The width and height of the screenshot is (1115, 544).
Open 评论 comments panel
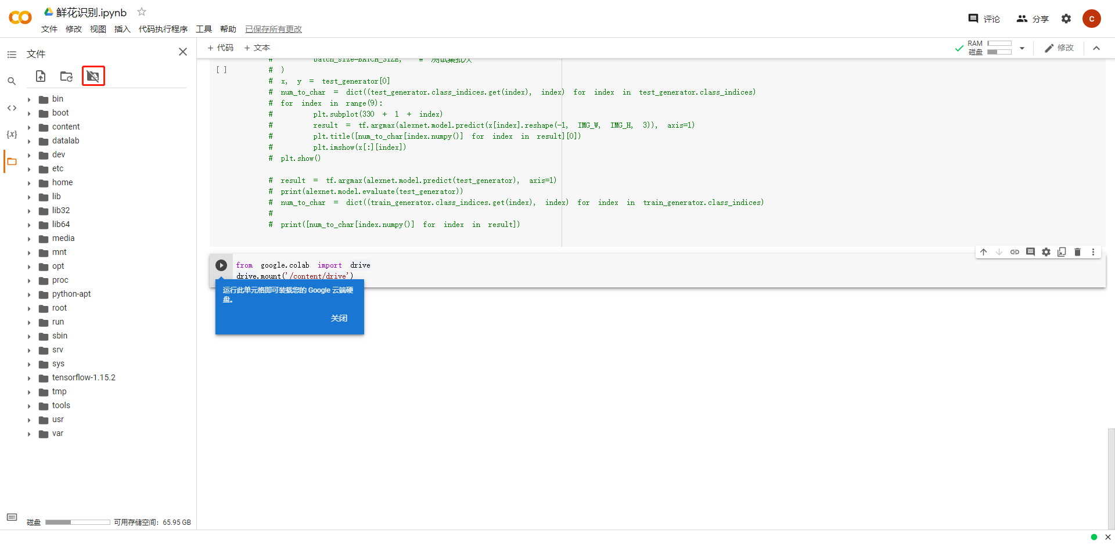pos(984,19)
